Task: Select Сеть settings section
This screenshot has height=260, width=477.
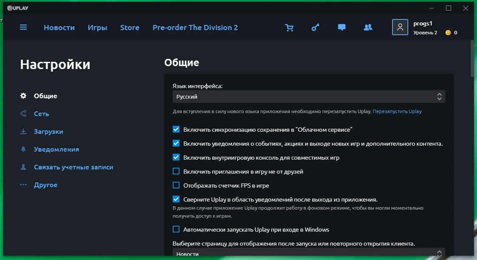Action: pyautogui.click(x=41, y=114)
